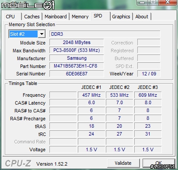Select serial number 6DE06E87

pyautogui.click(x=77, y=74)
